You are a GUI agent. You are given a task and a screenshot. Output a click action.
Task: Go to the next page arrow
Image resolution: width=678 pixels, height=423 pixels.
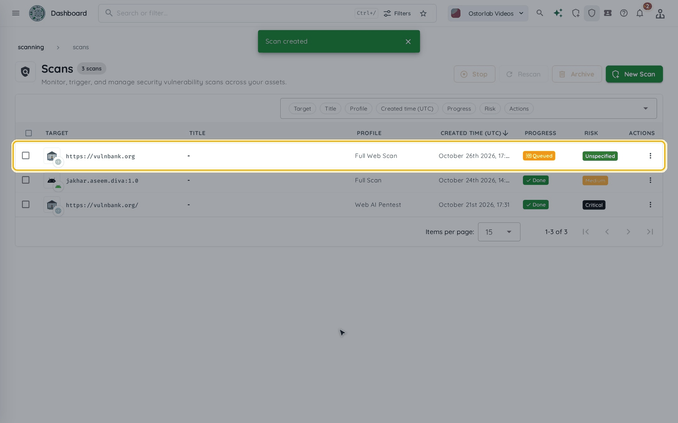point(628,232)
